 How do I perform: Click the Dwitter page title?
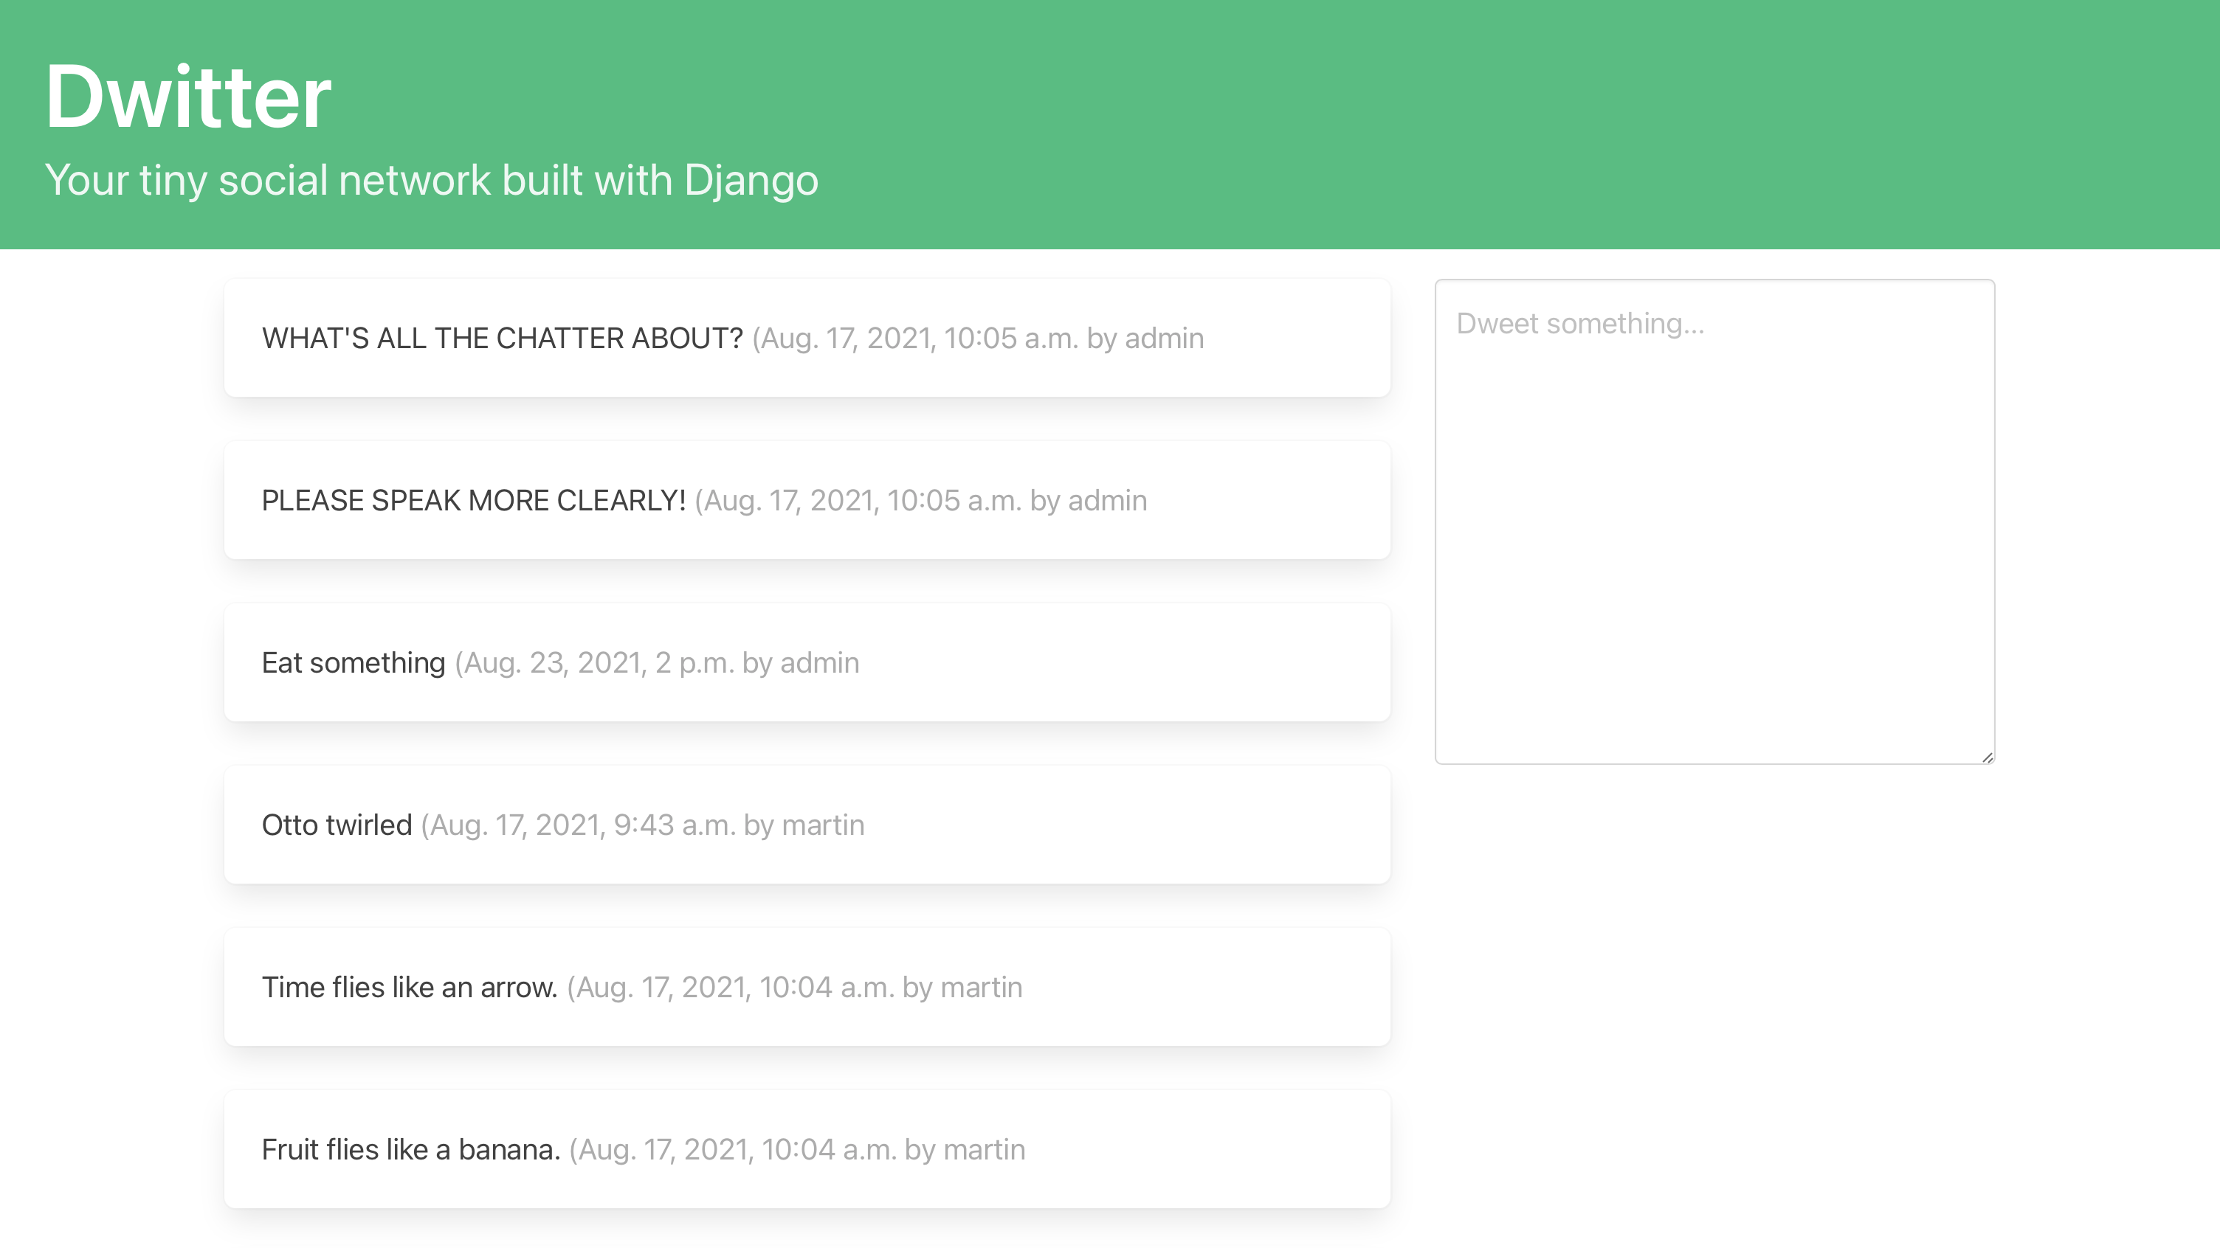pyautogui.click(x=188, y=94)
